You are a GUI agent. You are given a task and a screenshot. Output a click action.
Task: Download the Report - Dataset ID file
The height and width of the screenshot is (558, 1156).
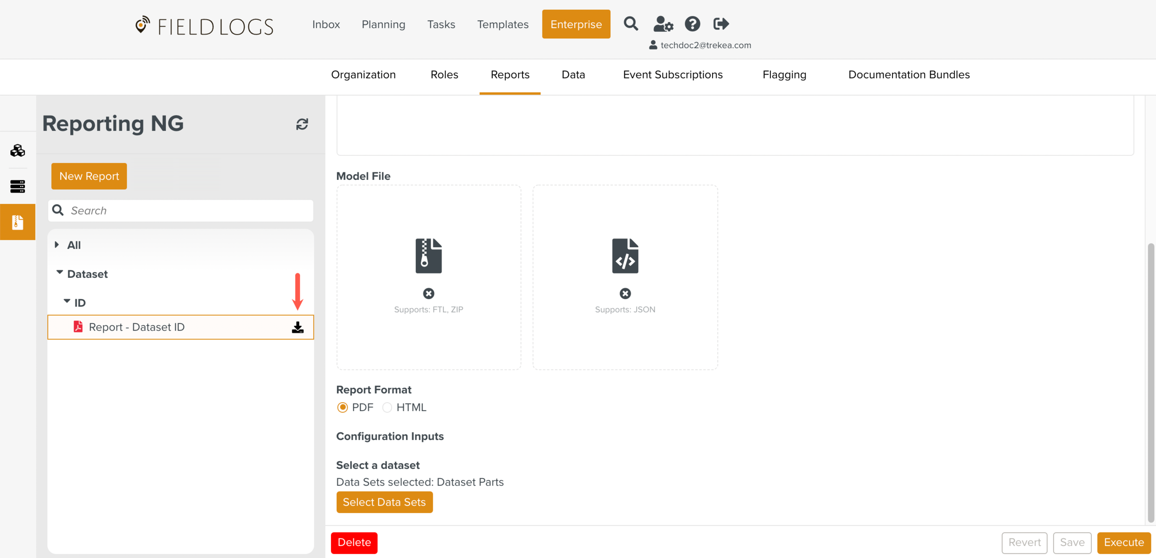point(298,327)
